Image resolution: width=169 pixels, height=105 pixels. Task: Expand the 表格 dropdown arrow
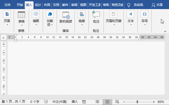click(22, 25)
